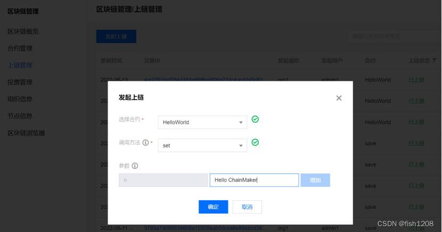This screenshot has height=232, width=442.
Task: Click the 合约 column header
Action: pos(370,61)
